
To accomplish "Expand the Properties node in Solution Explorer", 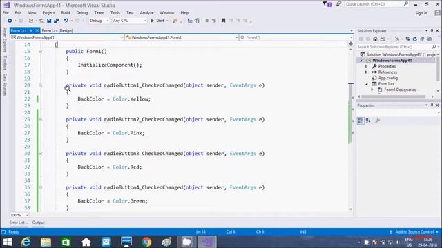I will tap(366, 66).
